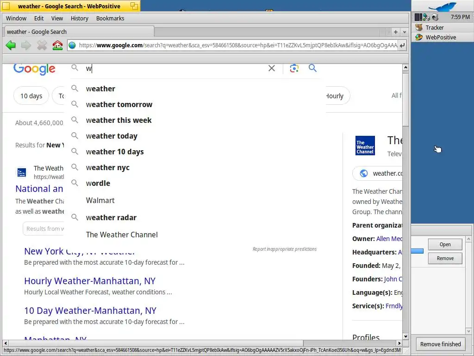Open the tab list dropdown arrow
Viewport: 474px width, 356px height.
point(405,32)
